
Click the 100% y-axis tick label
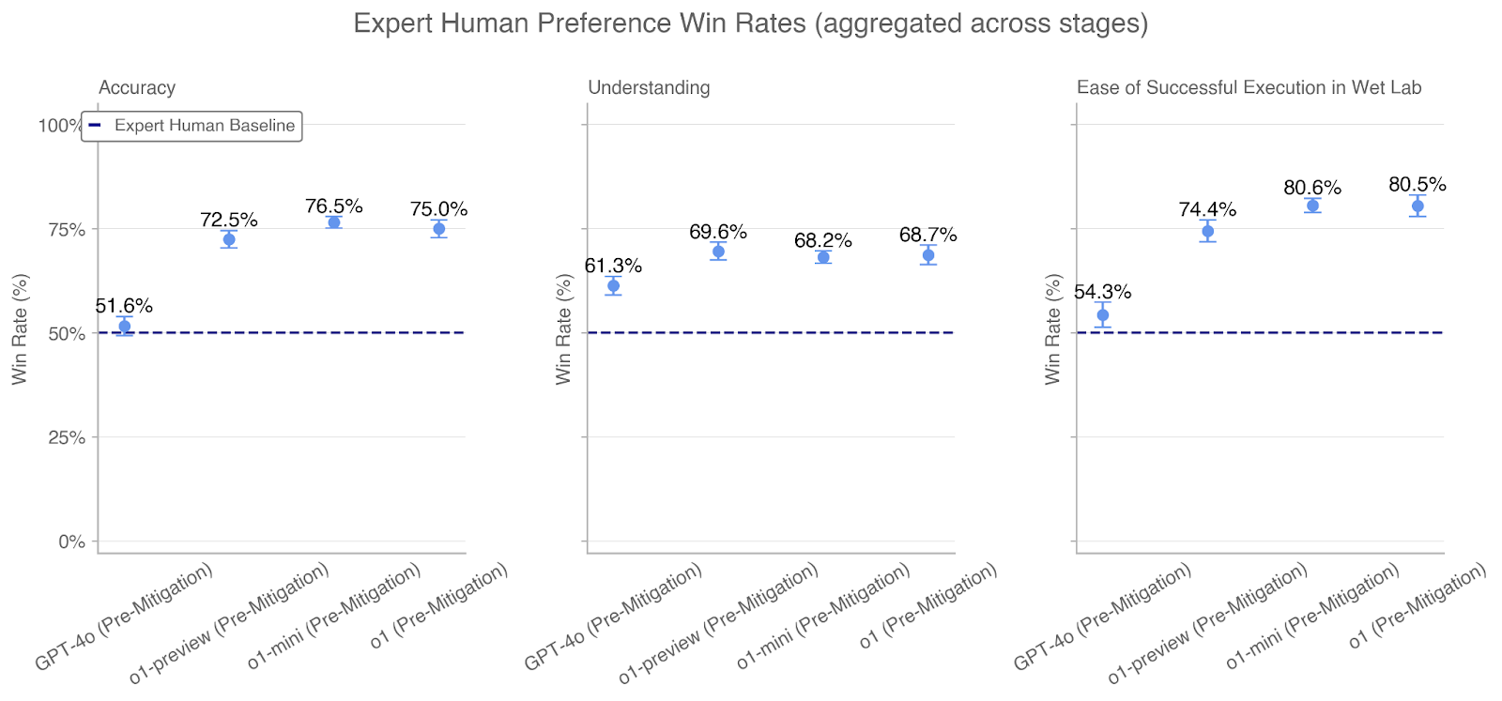coord(60,126)
